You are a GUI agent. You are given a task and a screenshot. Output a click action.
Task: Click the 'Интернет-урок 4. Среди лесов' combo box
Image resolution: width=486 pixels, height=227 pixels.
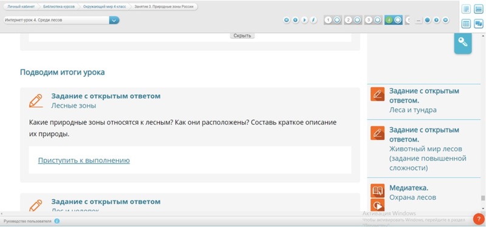coord(61,21)
